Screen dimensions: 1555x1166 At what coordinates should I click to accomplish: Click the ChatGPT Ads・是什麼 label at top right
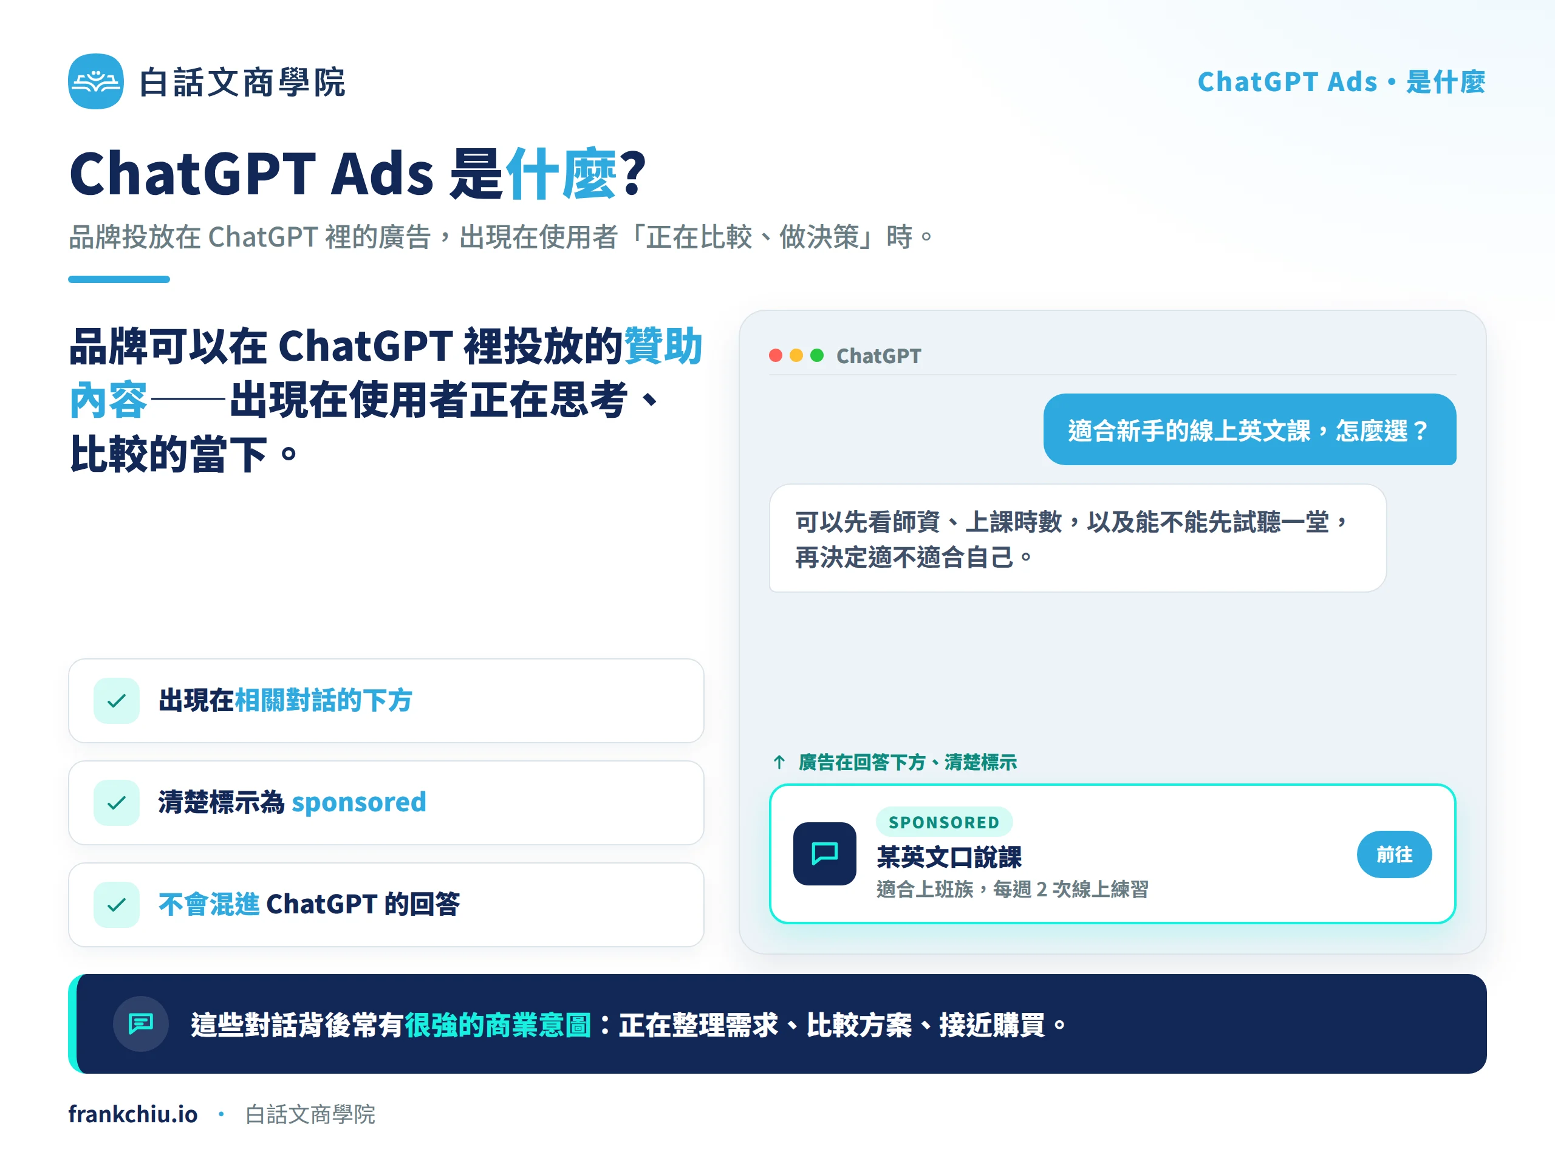coord(1341,81)
